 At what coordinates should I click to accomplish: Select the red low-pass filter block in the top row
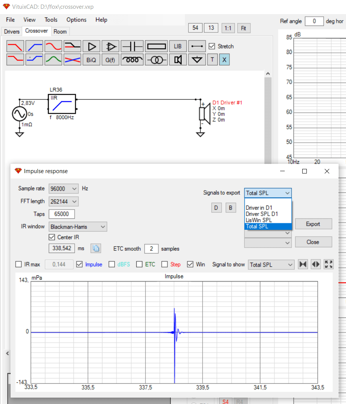click(15, 46)
